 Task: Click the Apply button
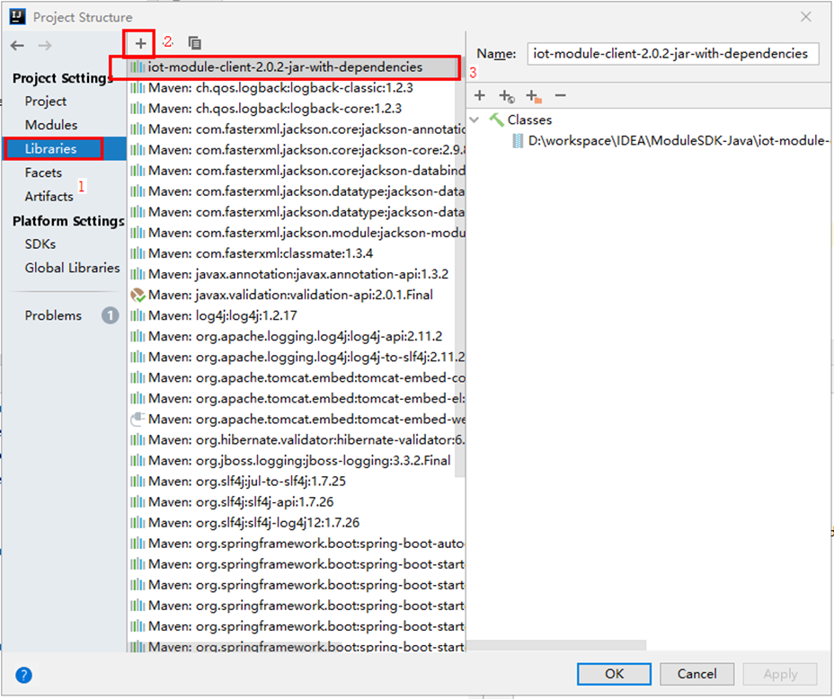point(780,674)
